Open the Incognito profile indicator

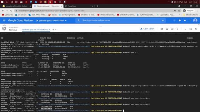point(188,11)
